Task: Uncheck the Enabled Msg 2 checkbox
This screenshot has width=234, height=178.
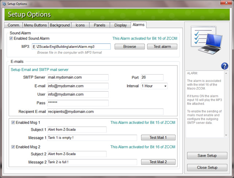Action: (x=14, y=147)
